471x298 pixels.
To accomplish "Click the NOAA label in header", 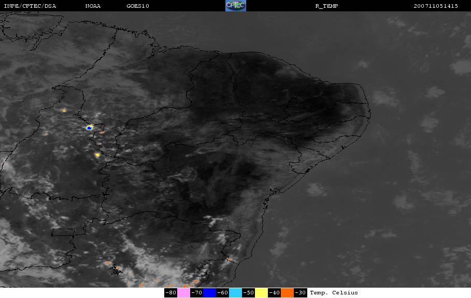I will 93,6.
